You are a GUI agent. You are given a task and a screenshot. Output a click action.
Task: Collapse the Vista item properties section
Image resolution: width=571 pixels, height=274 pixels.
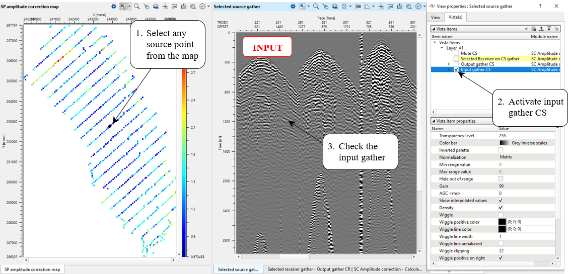pyautogui.click(x=433, y=121)
